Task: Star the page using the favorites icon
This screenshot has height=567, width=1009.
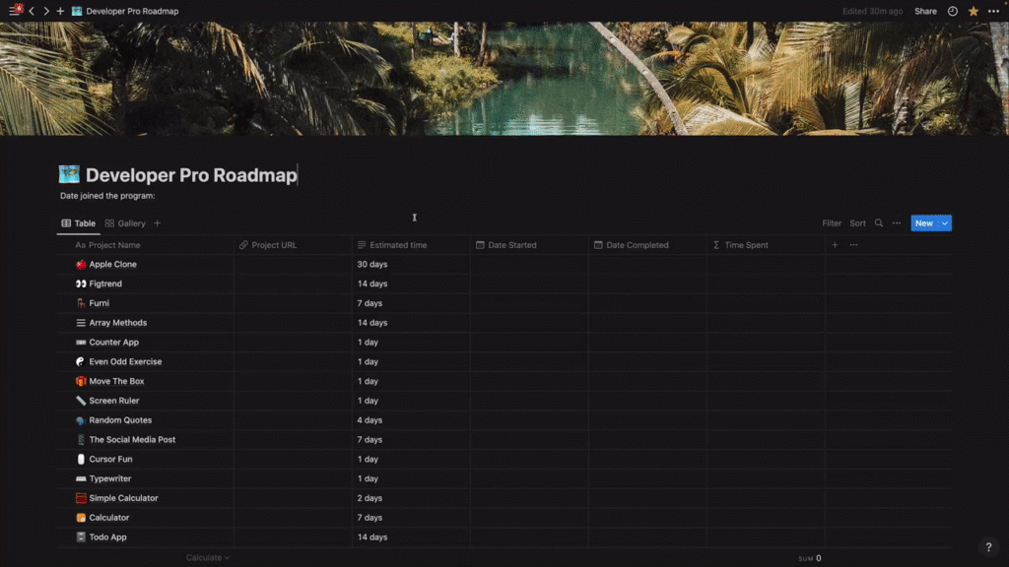Action: click(x=972, y=11)
